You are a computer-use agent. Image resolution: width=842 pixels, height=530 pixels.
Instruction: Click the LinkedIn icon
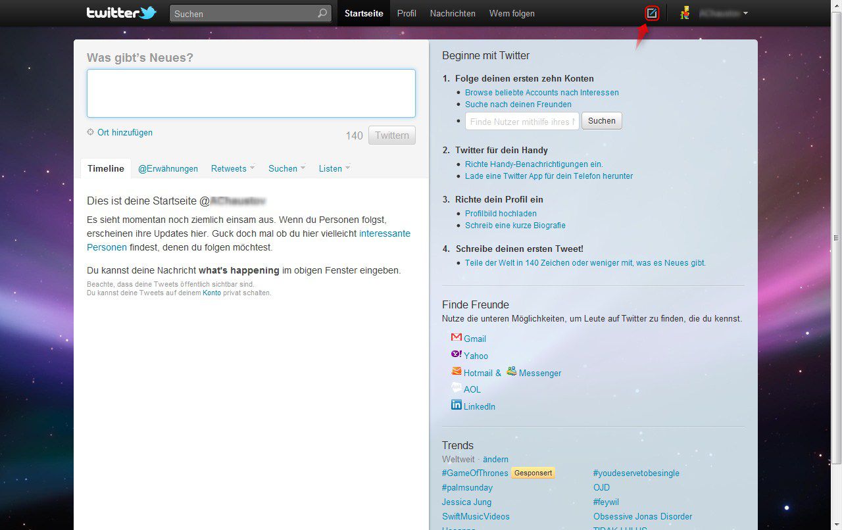coord(457,405)
